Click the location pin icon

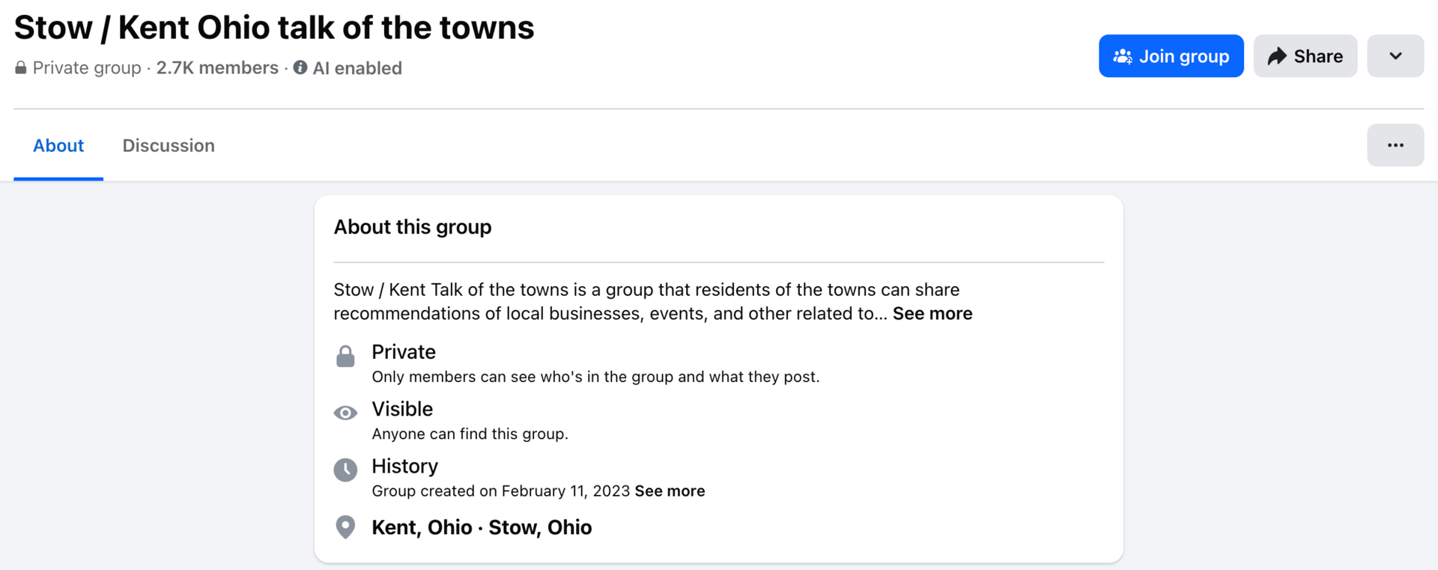345,527
